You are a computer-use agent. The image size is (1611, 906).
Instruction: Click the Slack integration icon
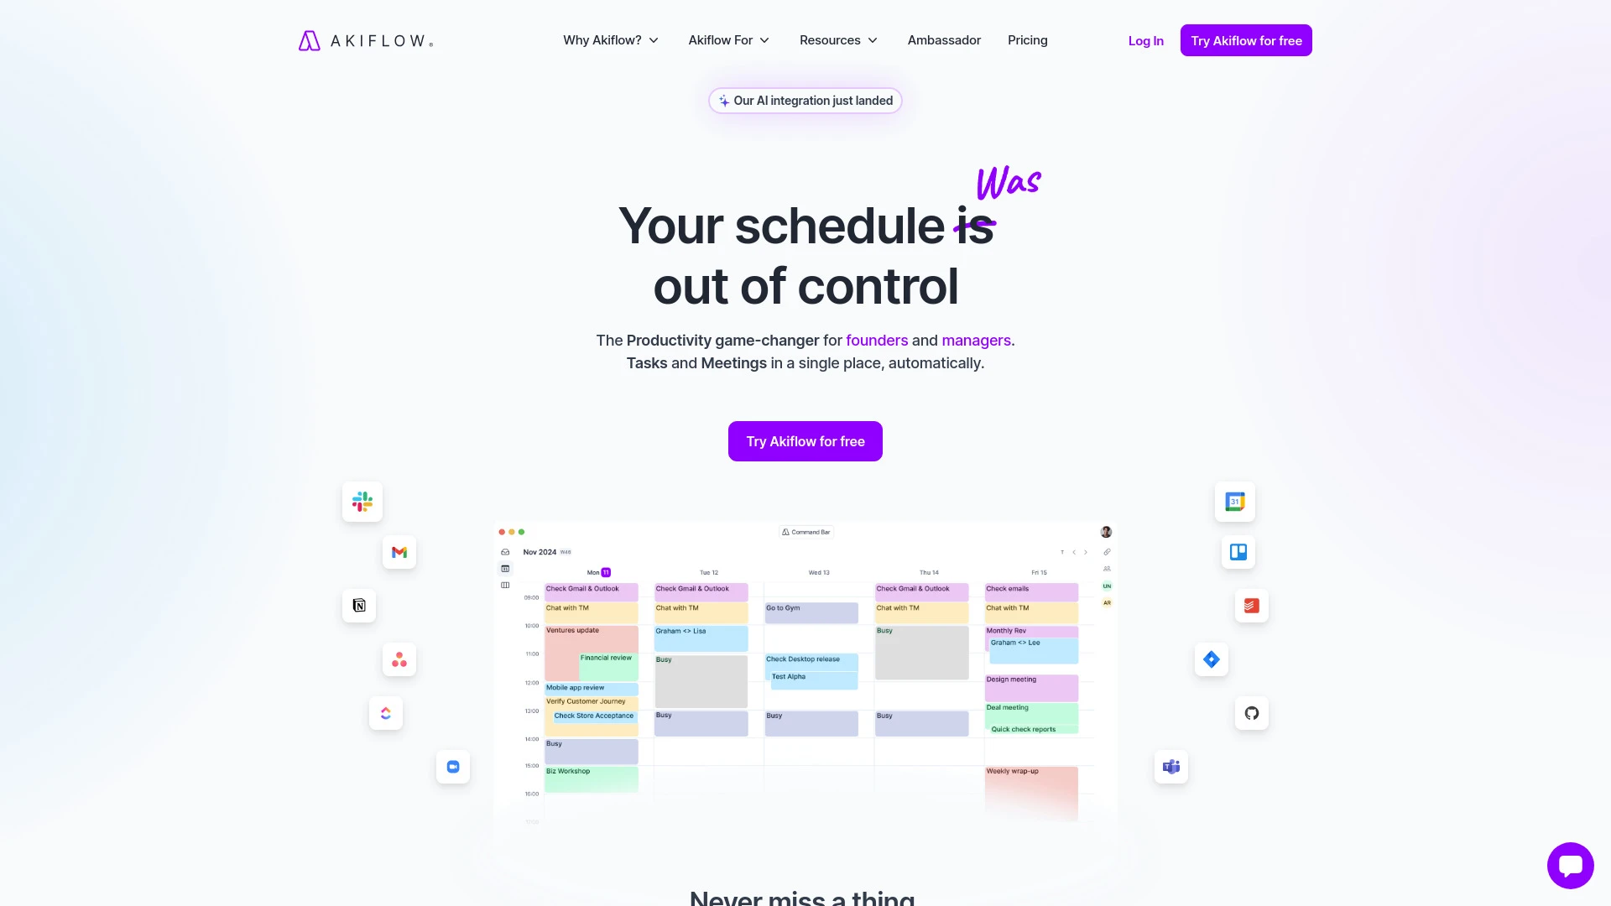pos(362,501)
